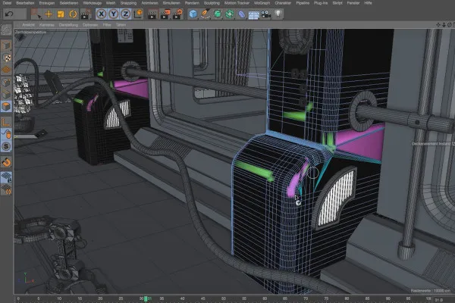The height and width of the screenshot is (303, 455).
Task: Click the green timeline playhead marker
Action: click(145, 298)
